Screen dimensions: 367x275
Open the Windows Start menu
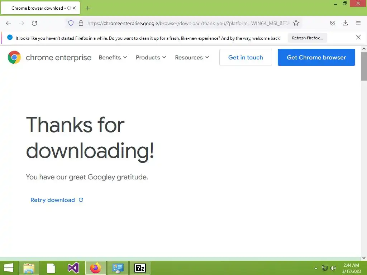(x=9, y=268)
